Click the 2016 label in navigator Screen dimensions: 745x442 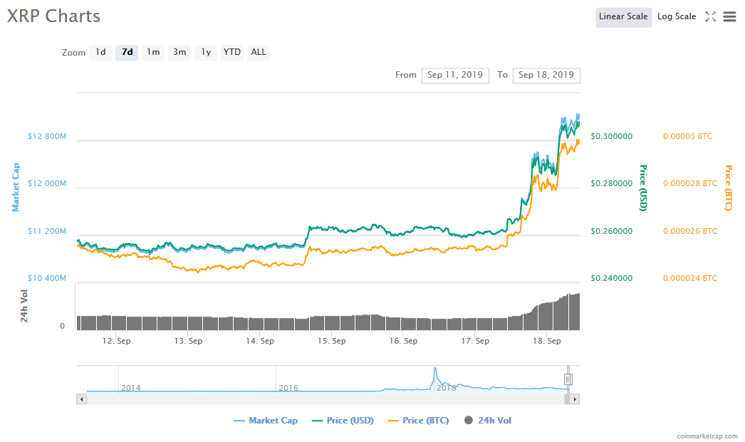(x=288, y=388)
